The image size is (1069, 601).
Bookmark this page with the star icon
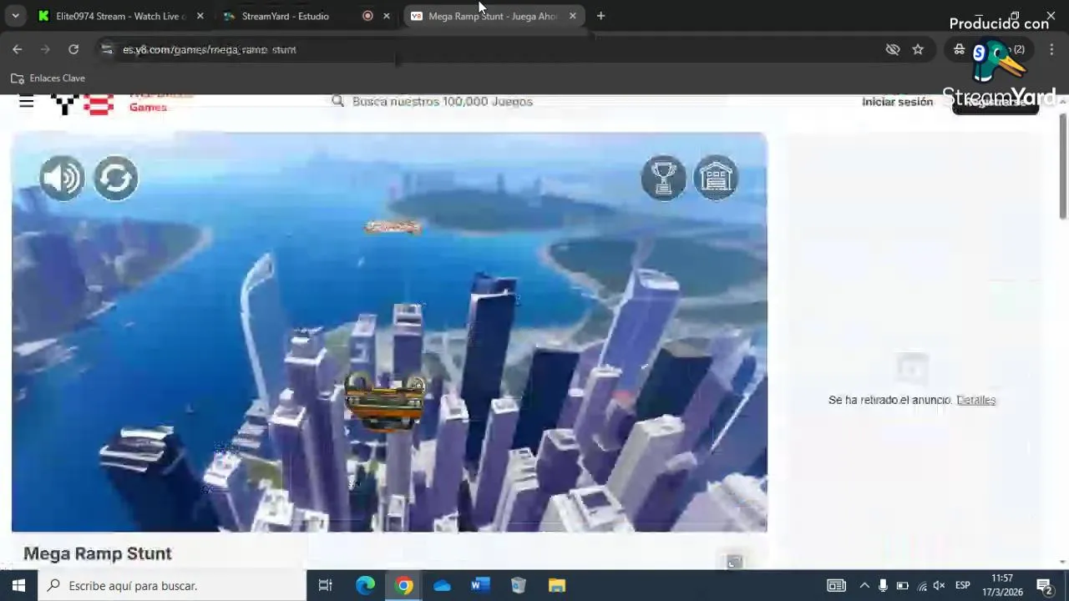pos(918,49)
